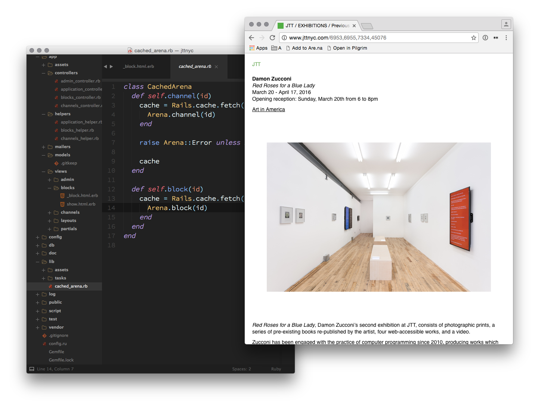Image resolution: width=538 pixels, height=401 pixels.
Task: Close the JTT / EXHIBITIONS browser tab
Action: [354, 26]
